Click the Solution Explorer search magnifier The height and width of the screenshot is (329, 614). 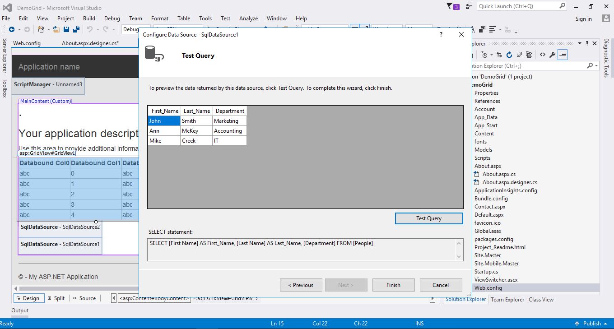pyautogui.click(x=590, y=66)
